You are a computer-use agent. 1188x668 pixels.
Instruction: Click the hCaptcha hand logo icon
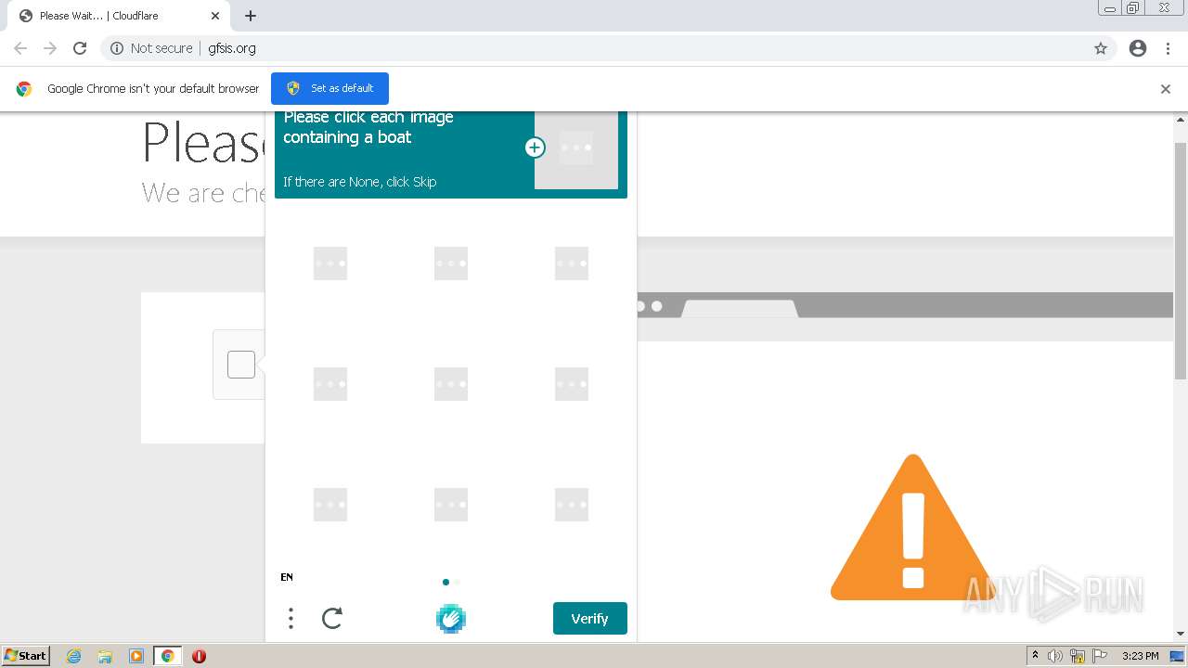[451, 619]
